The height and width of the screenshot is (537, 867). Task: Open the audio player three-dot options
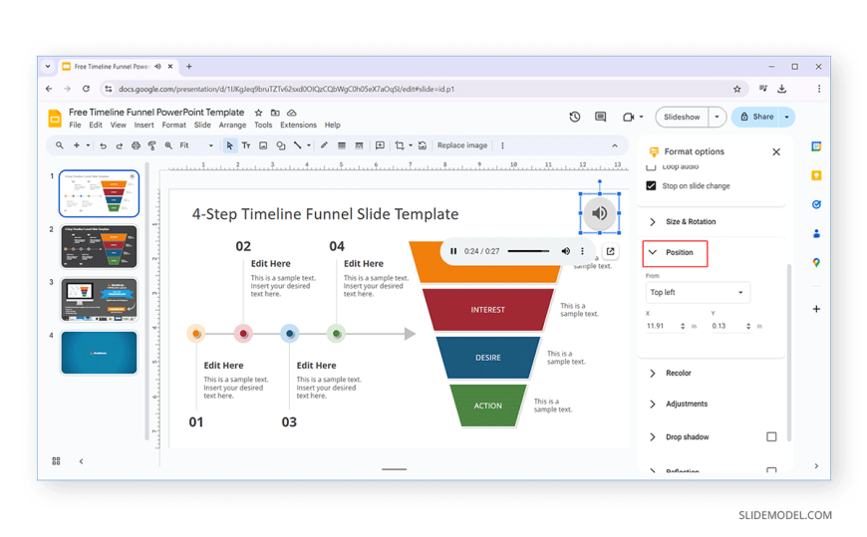click(x=582, y=252)
